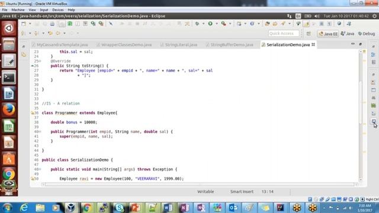This screenshot has width=379, height=213.
Task: Click the Writable status bar entry
Action: [205, 192]
